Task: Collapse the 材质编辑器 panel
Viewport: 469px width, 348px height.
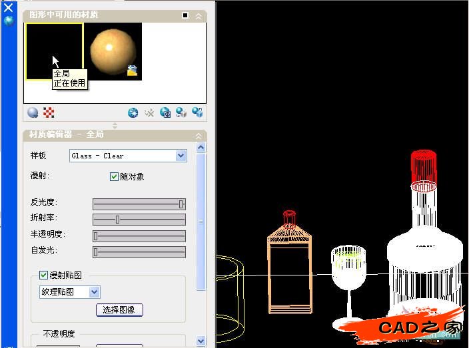Action: pyautogui.click(x=199, y=135)
